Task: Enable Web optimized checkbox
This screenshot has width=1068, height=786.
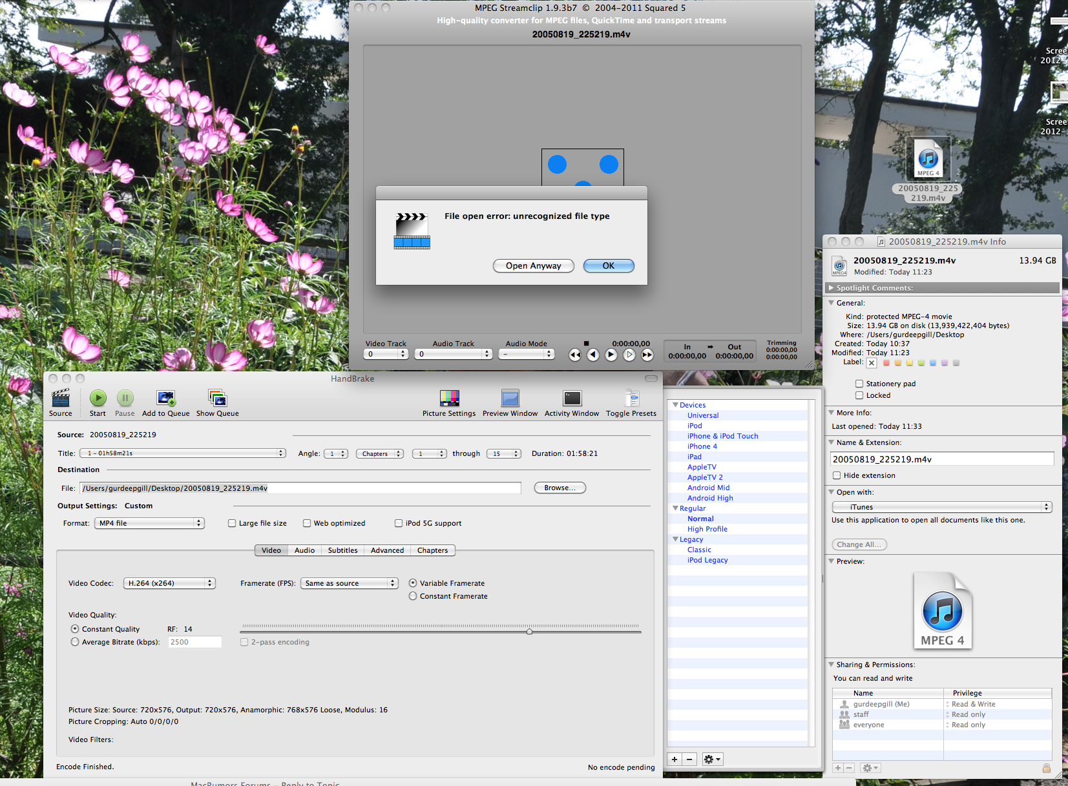Action: [x=307, y=523]
